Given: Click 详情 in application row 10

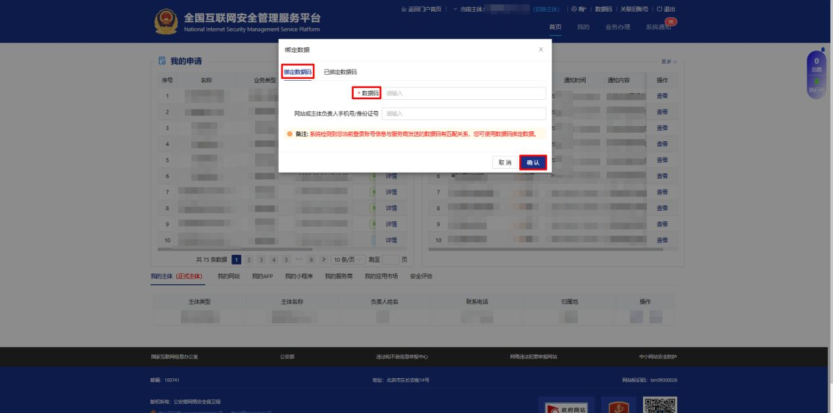Looking at the screenshot, I should click(391, 240).
